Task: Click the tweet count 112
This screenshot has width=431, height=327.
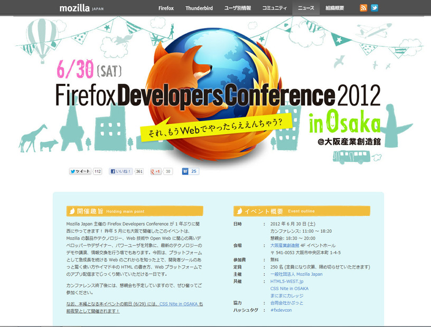Action: [x=98, y=171]
